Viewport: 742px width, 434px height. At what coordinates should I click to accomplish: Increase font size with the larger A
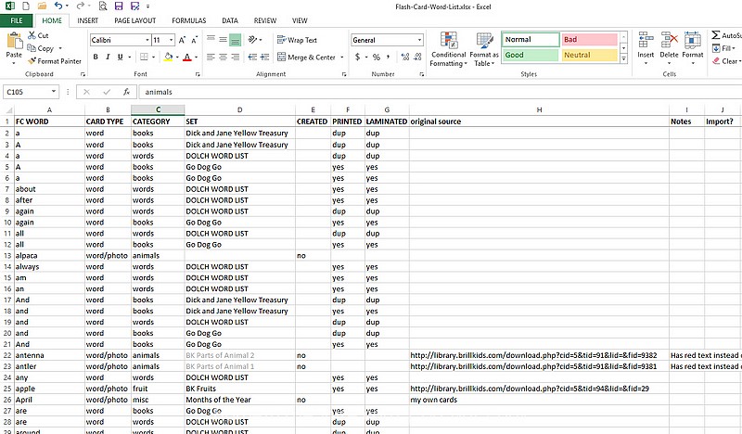(x=182, y=40)
